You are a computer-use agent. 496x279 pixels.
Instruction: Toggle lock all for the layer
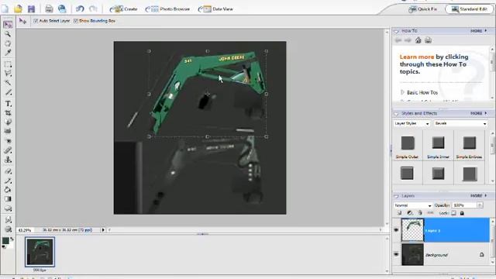click(462, 213)
